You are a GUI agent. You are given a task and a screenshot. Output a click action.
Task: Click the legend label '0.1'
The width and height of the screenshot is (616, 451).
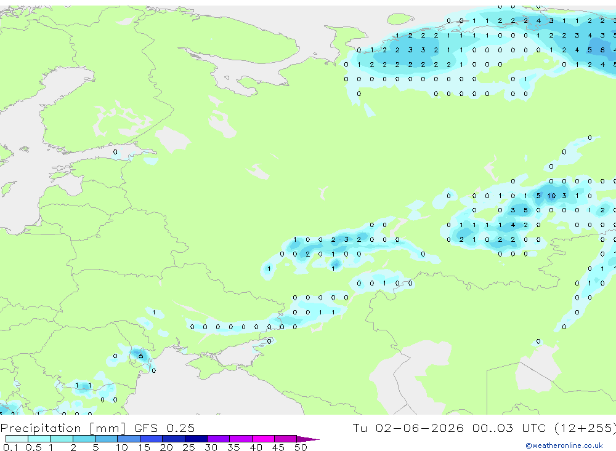click(10, 447)
